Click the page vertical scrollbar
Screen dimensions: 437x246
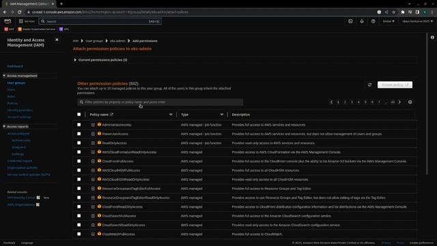coord(427,105)
